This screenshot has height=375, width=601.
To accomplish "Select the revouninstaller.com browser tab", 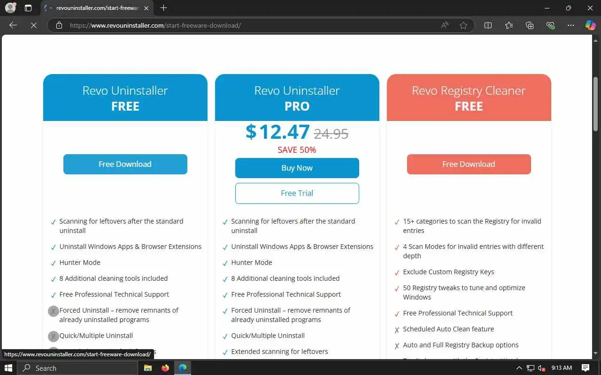I will click(x=97, y=8).
